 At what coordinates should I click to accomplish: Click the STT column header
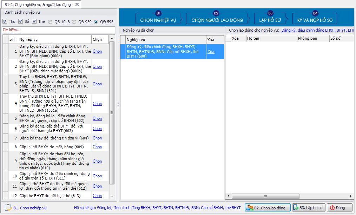[13, 39]
